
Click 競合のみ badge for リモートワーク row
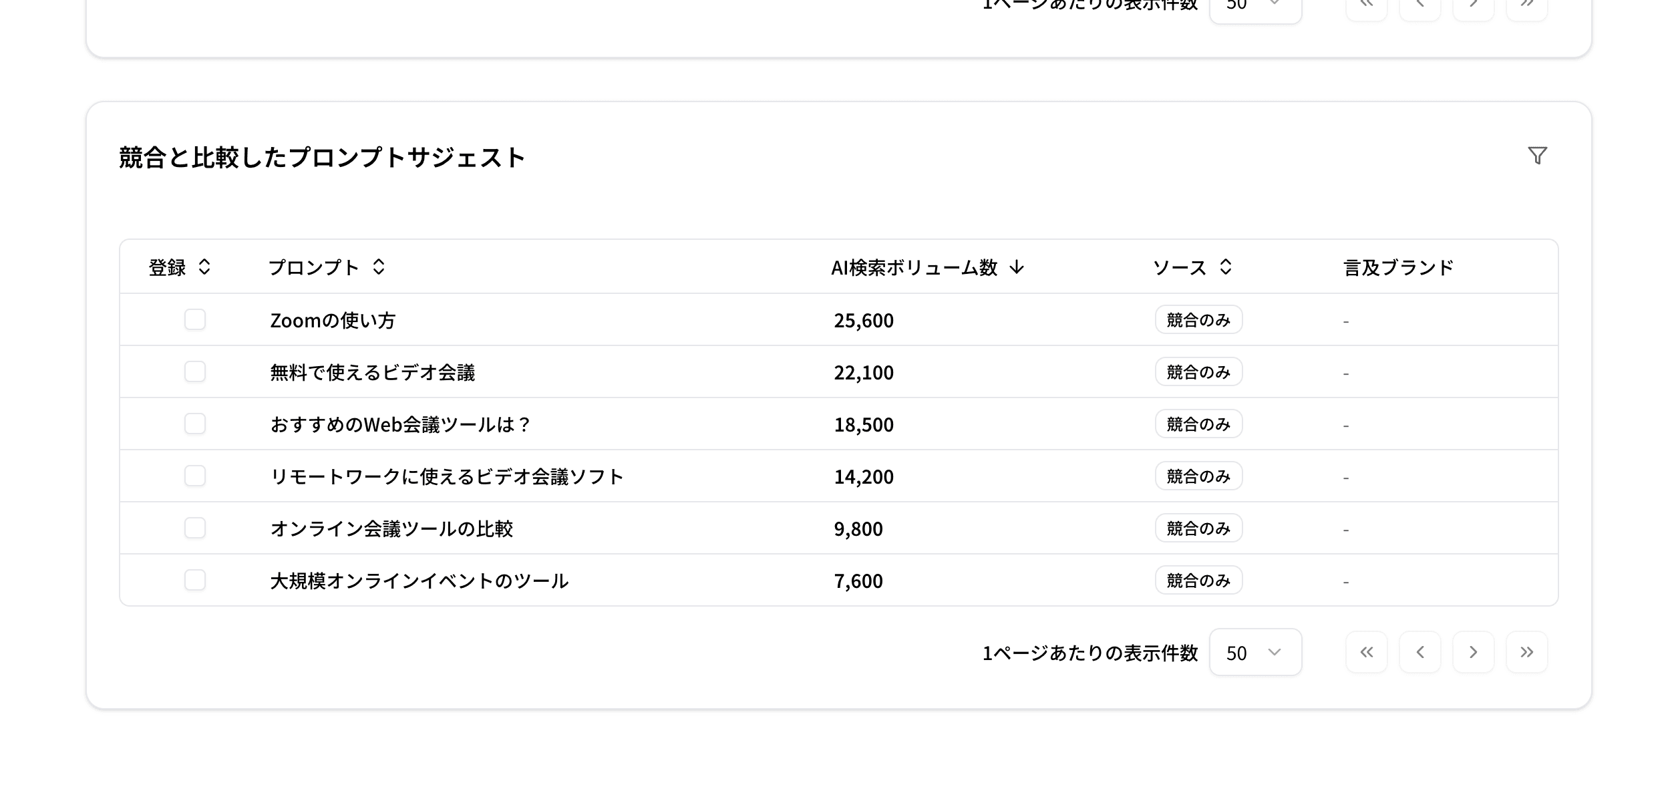pos(1198,476)
